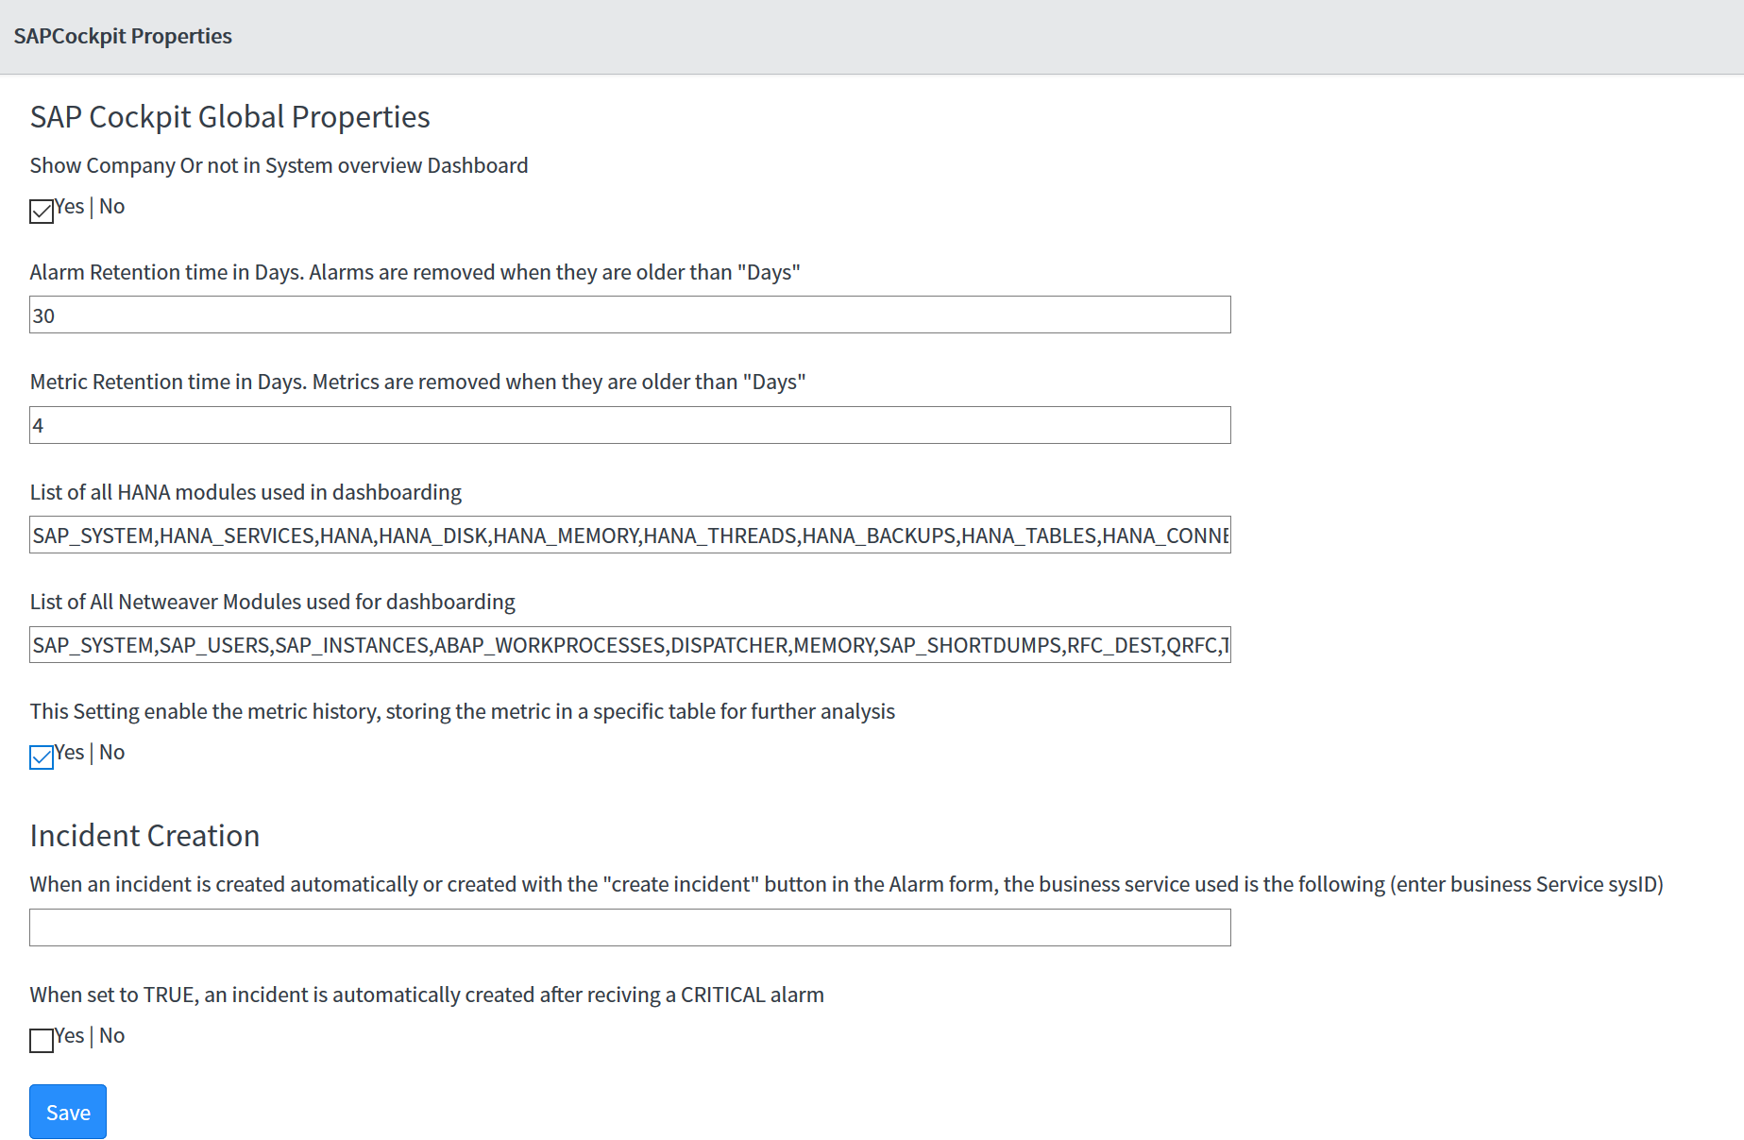Viewport: 1744px width, 1140px height.
Task: Disable the metric history checkbox
Action: click(x=42, y=757)
